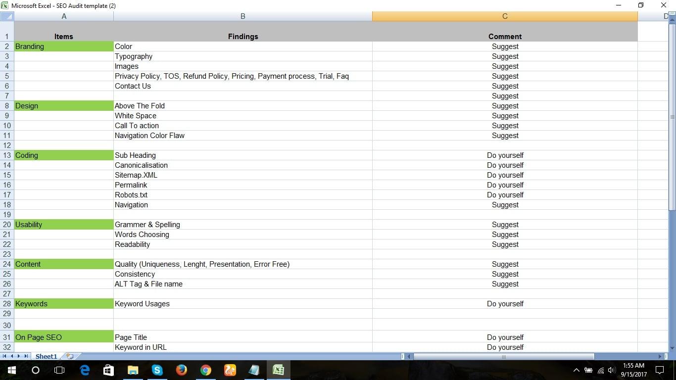Image resolution: width=676 pixels, height=380 pixels.
Task: Insert a new worksheet using the tab icon
Action: [71, 356]
